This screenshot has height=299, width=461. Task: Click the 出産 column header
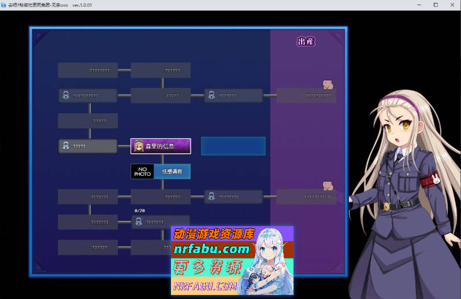tap(306, 42)
